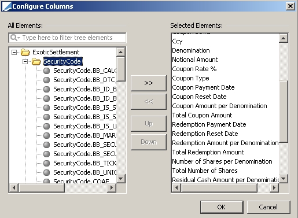Select Redemption Amount per Denomination entry
This screenshot has width=298, height=218.
pyautogui.click(x=225, y=143)
